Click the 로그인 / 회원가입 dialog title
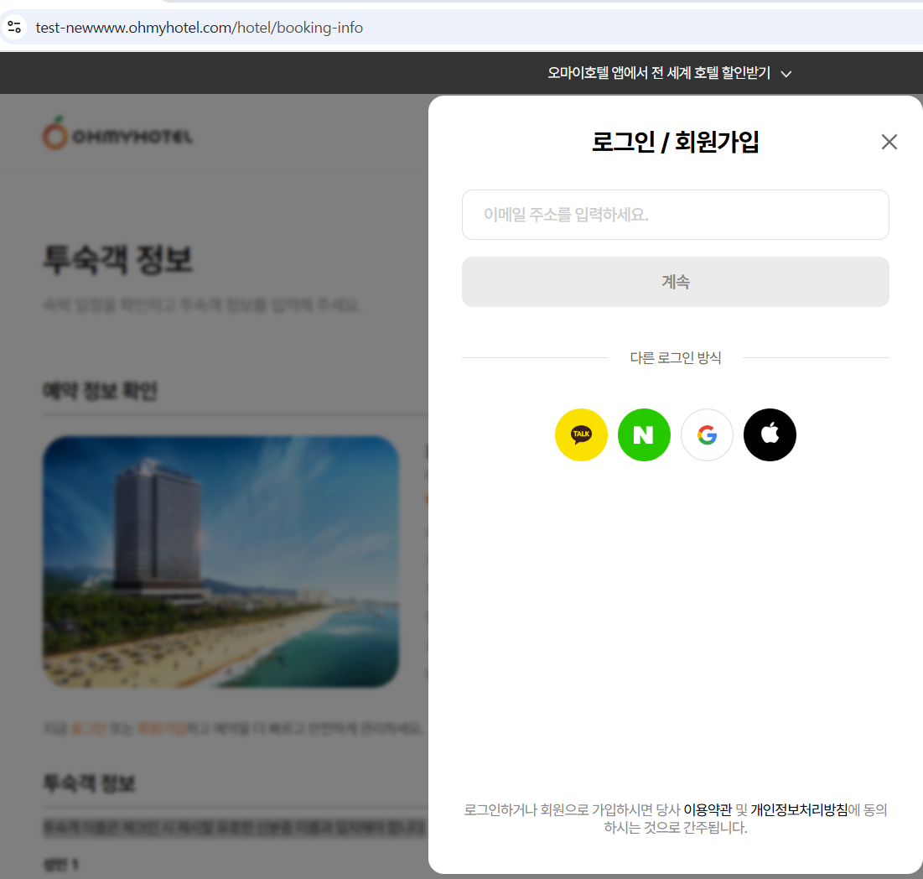This screenshot has width=923, height=879. pos(675,142)
